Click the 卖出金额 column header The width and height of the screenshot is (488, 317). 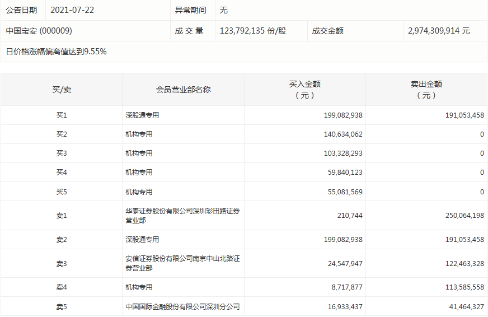[x=426, y=90]
